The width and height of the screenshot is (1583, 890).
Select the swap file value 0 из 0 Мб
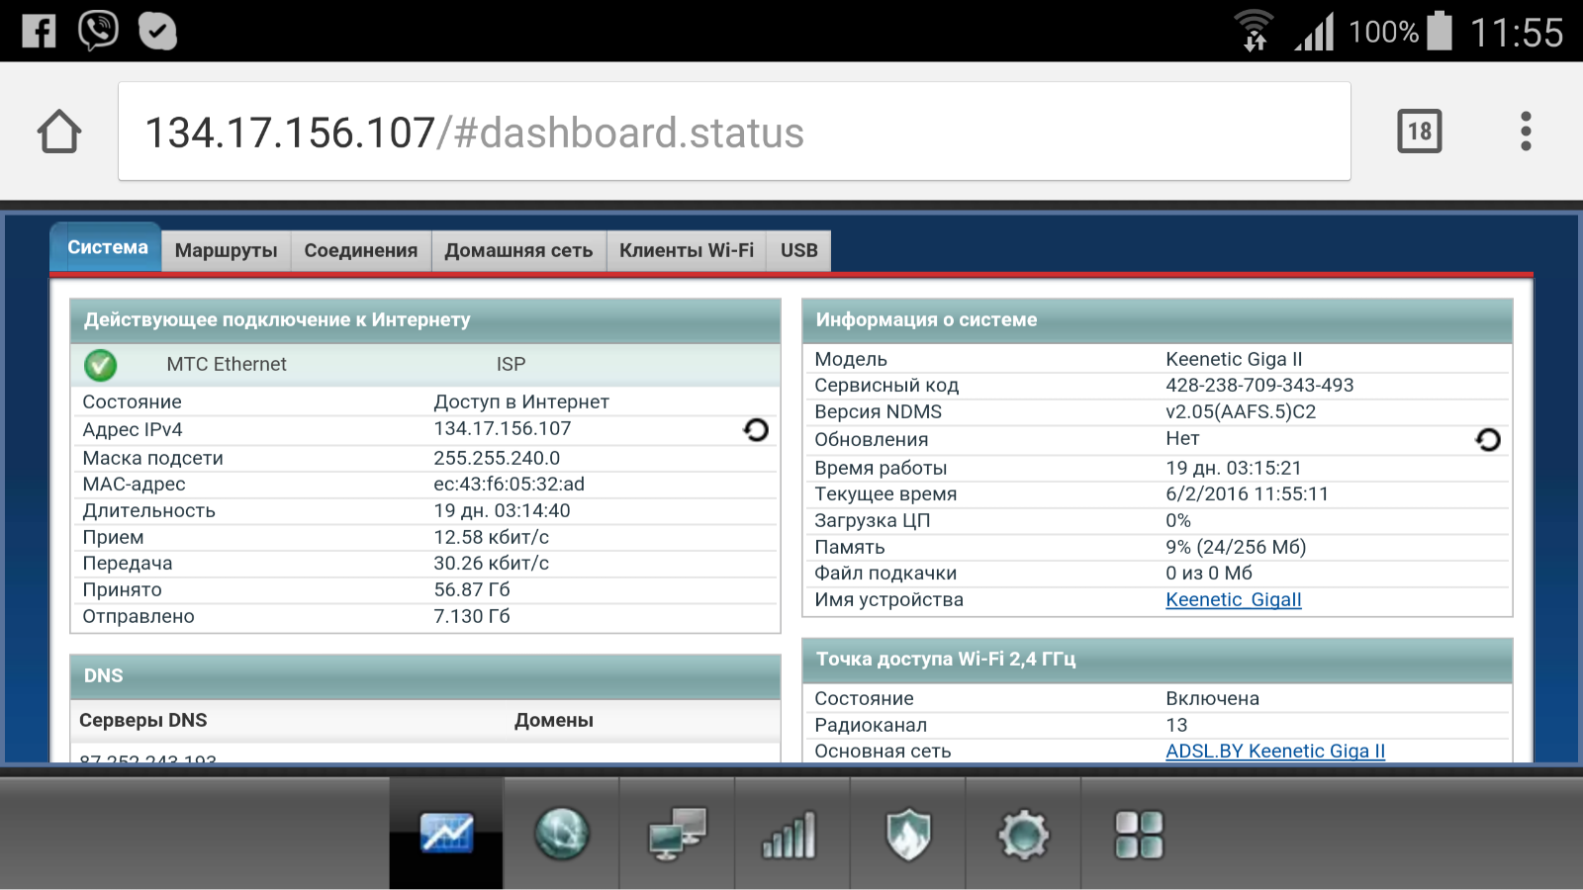[x=1209, y=573]
